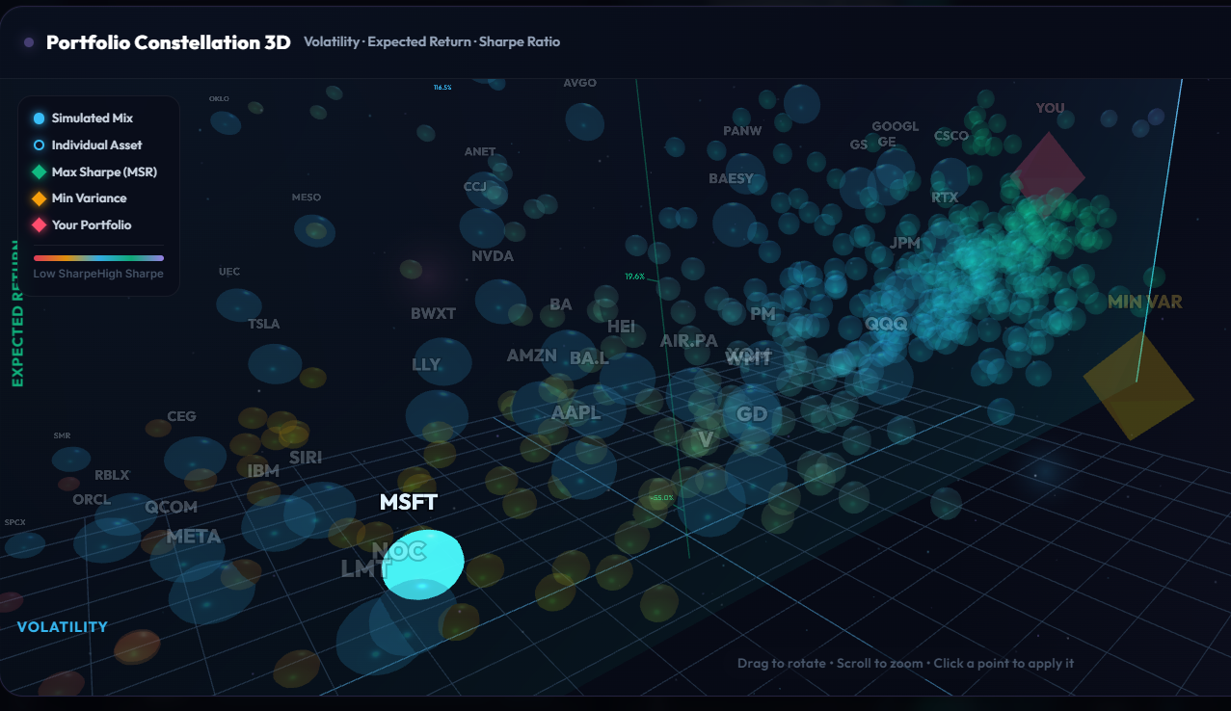Click the META asset label
The height and width of the screenshot is (711, 1231).
[194, 537]
